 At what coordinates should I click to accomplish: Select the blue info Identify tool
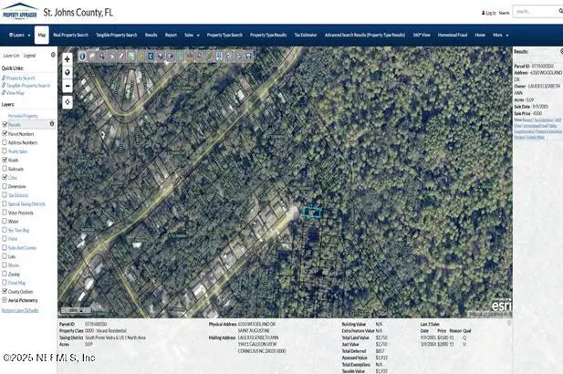[x=82, y=56]
